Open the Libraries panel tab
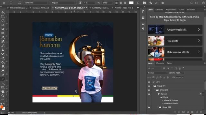Viewport: 206px width, 115px height. [159, 10]
